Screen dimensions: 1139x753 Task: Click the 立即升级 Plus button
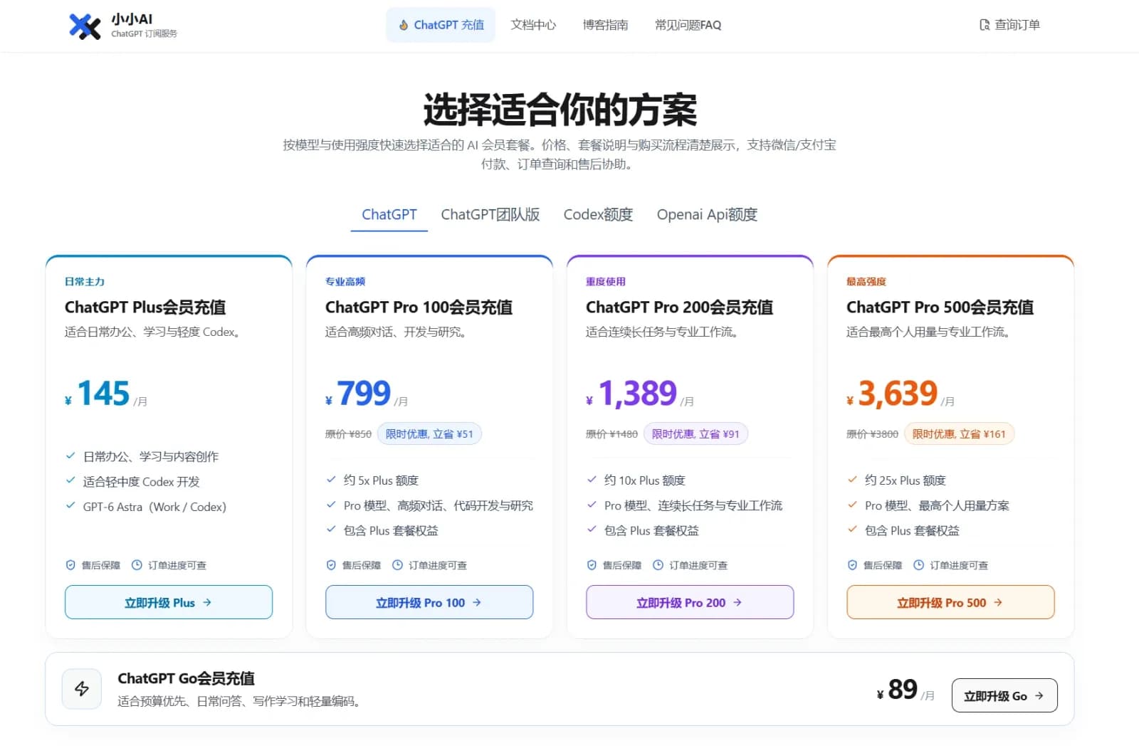click(169, 602)
